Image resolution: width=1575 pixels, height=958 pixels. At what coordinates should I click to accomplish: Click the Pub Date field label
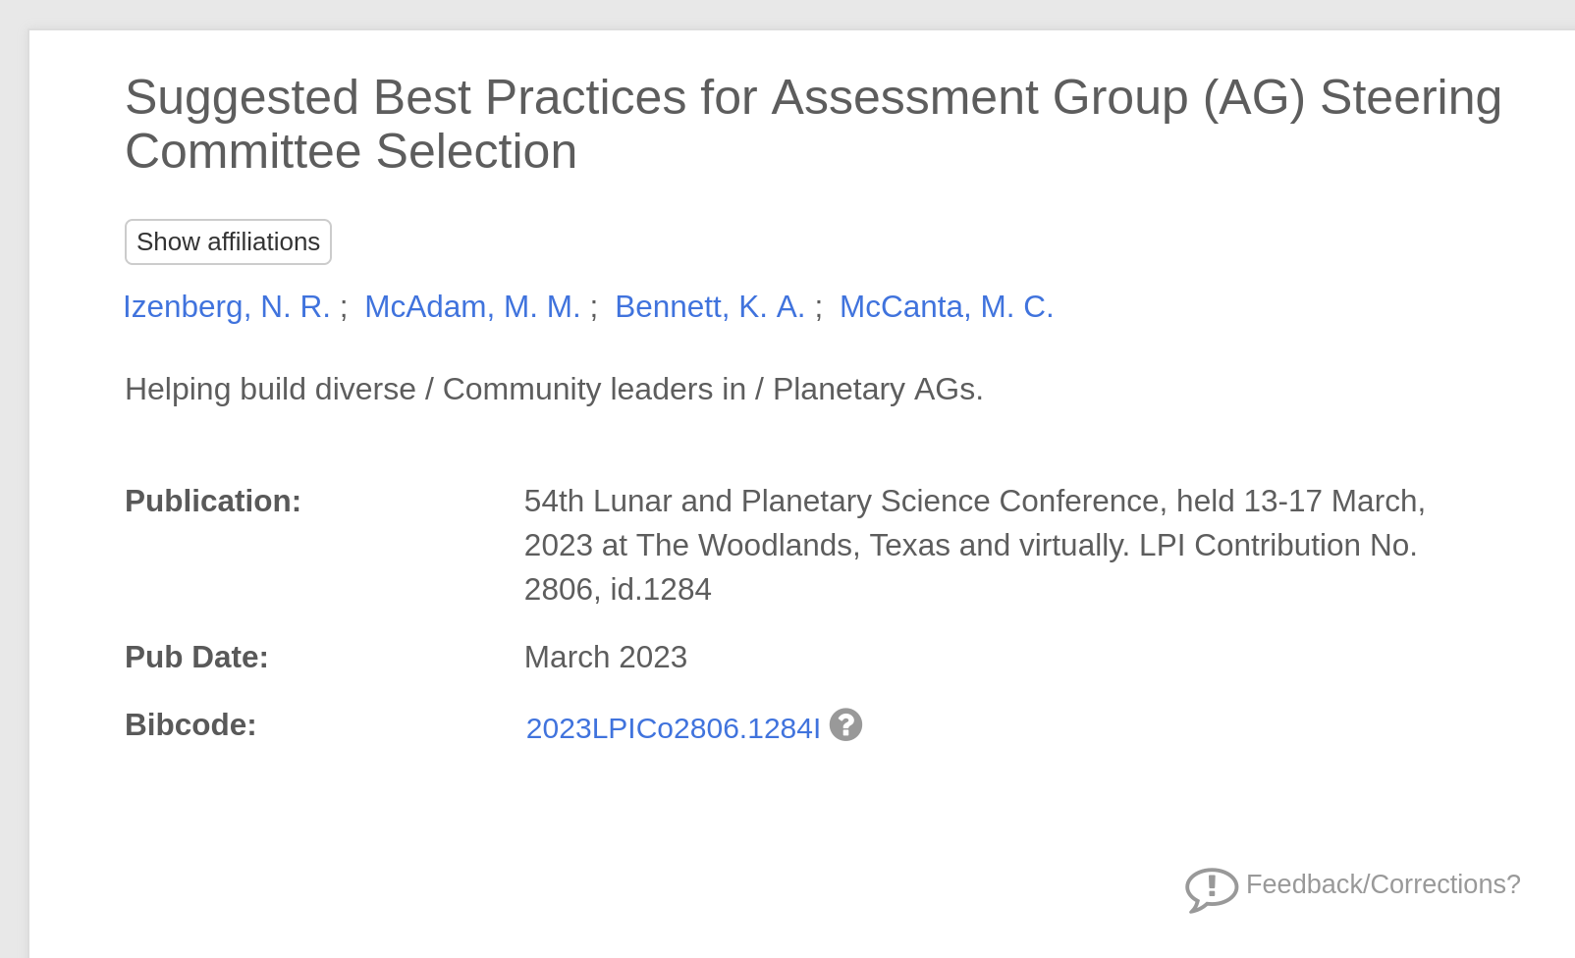(196, 658)
